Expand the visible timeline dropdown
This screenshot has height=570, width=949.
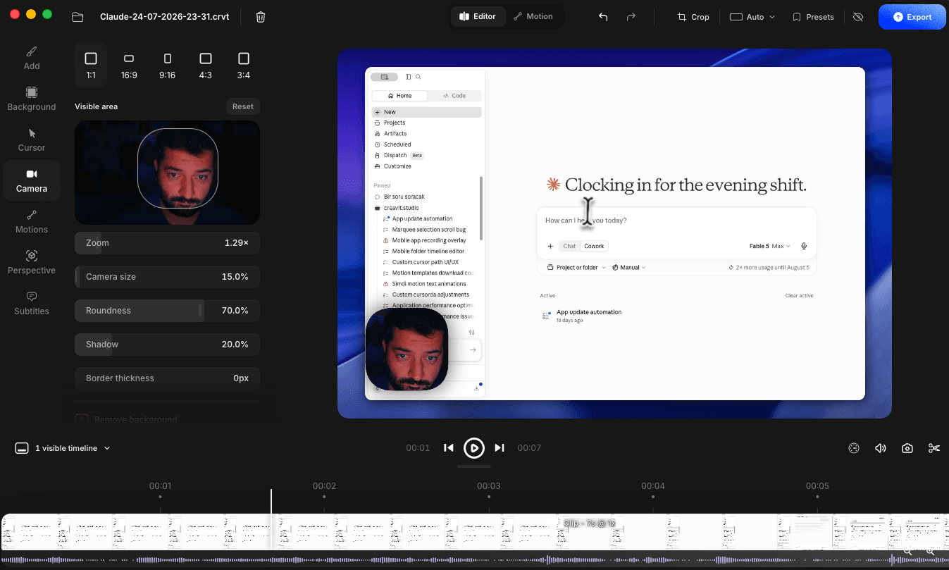[x=63, y=448]
